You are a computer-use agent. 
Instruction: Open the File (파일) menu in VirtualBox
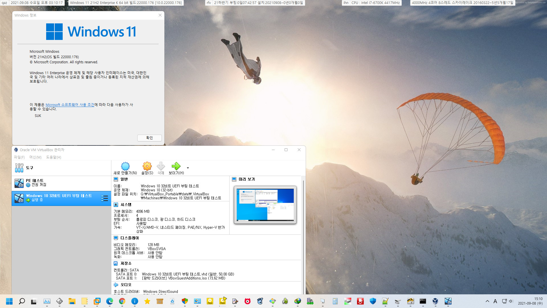click(19, 157)
